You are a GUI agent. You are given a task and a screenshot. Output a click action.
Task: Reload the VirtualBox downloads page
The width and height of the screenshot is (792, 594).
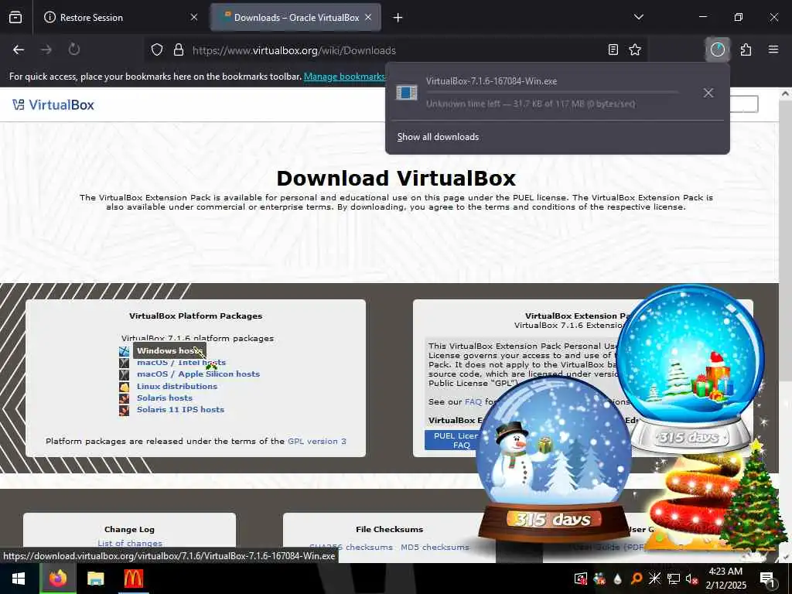tap(74, 49)
